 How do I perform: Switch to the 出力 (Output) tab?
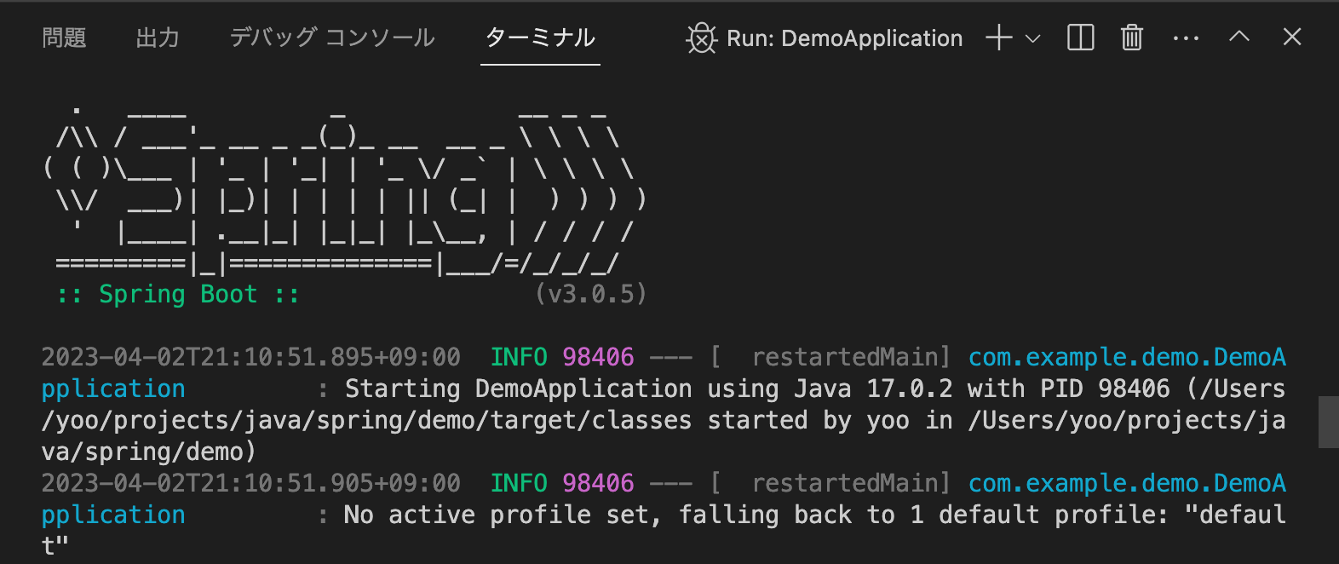[158, 38]
